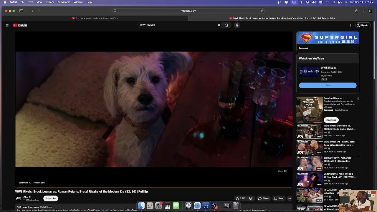Image resolution: width=377 pixels, height=212 pixels.
Task: Open a new Safari tab
Action: 363,11
